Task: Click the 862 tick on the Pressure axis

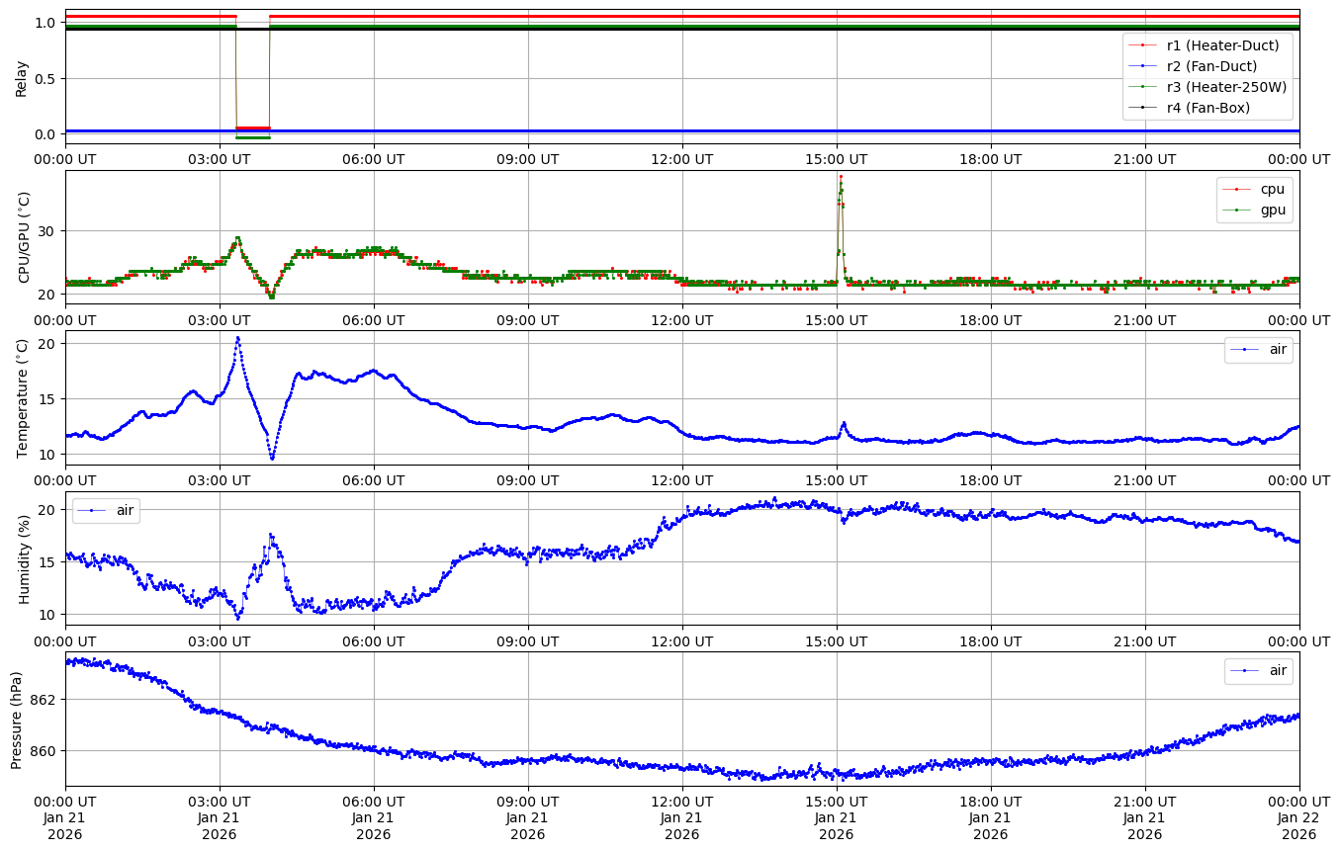Action: point(42,699)
